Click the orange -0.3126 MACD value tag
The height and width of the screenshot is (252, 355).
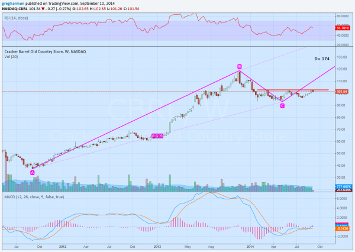click(x=343, y=229)
